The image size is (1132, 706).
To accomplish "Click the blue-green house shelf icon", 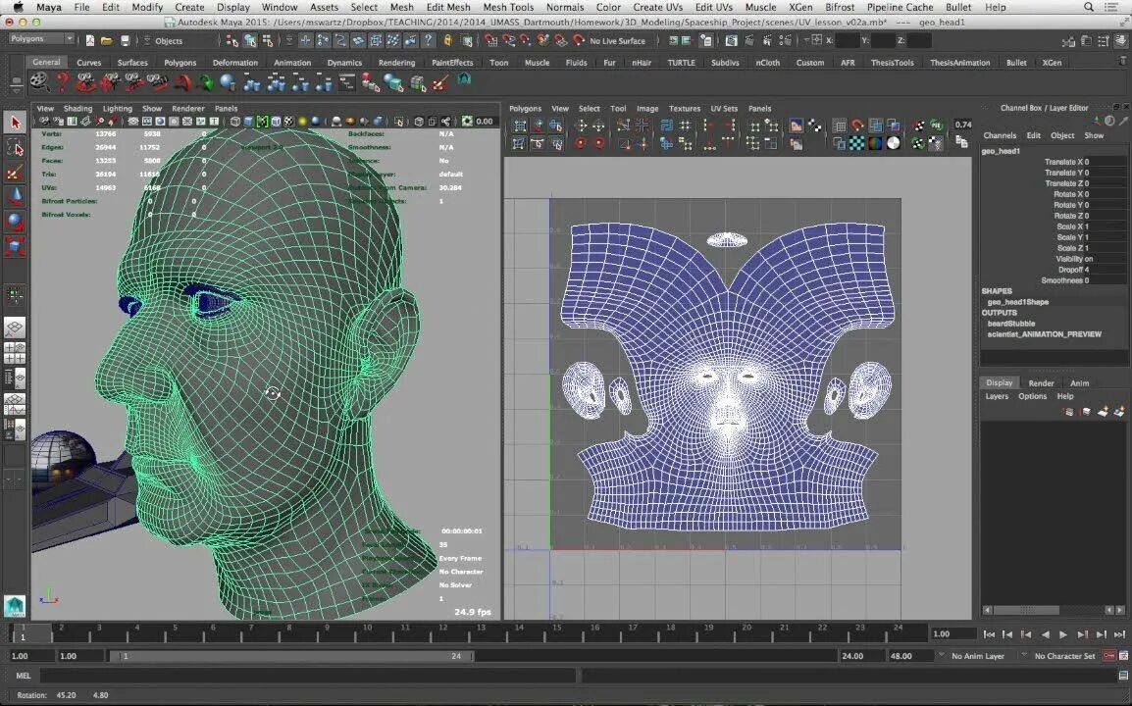I will 464,78.
